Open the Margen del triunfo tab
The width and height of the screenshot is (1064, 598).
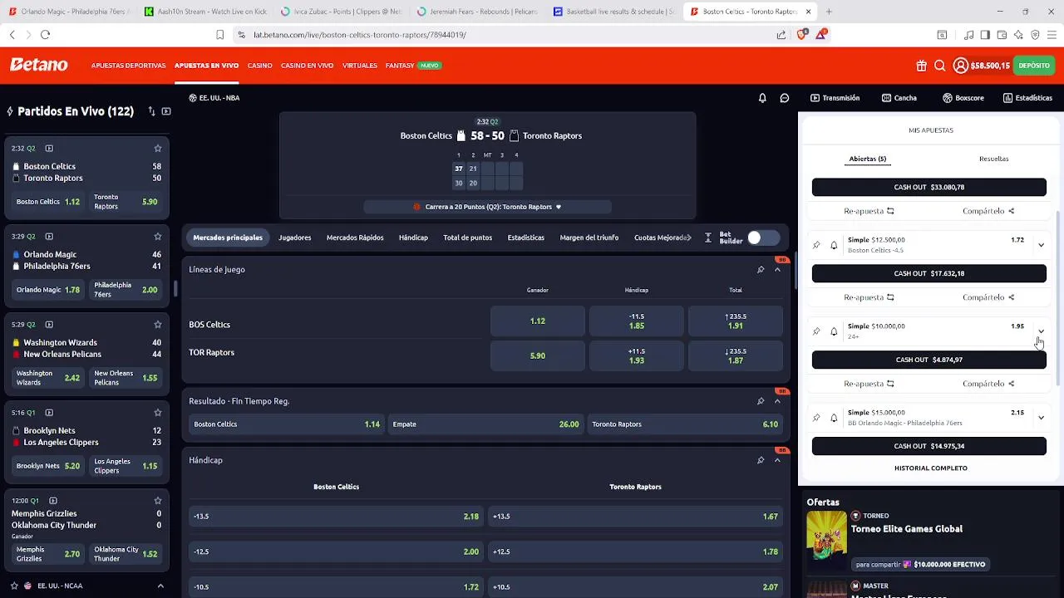pyautogui.click(x=589, y=238)
